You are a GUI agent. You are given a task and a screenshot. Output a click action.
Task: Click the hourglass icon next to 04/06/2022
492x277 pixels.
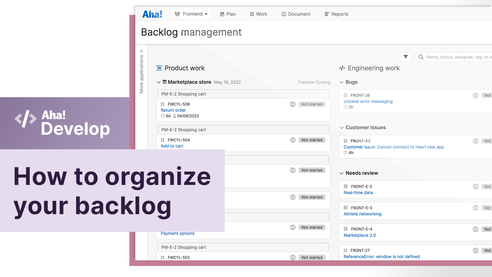(x=174, y=116)
